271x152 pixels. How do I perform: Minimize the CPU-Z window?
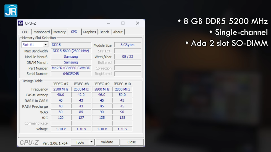click(x=108, y=23)
